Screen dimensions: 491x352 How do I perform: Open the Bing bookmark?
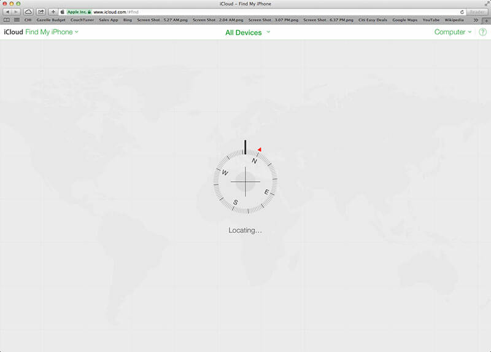point(128,20)
